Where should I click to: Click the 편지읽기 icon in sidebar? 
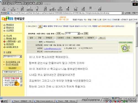(x=4, y=25)
